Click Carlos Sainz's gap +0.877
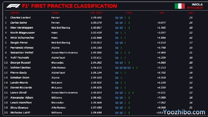Screen dimensions: 208x117 (x=161, y=23)
